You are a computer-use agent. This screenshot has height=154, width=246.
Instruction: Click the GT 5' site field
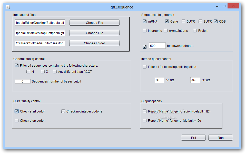point(159,80)
